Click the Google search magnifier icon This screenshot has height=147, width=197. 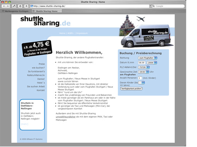pyautogui.click(x=153, y=6)
